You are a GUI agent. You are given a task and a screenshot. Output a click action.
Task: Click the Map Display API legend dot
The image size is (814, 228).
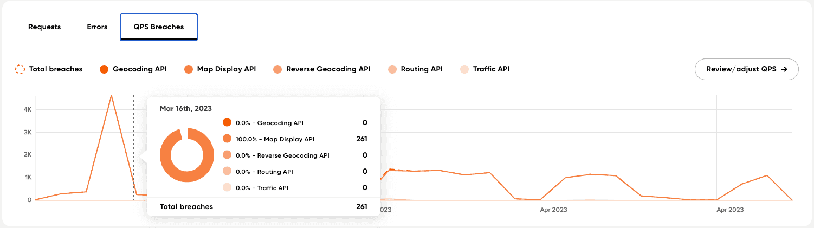[189, 69]
